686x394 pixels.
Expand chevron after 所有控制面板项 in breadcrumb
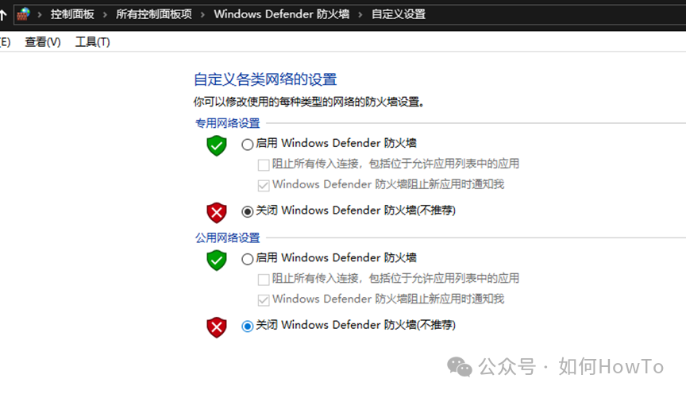[202, 14]
